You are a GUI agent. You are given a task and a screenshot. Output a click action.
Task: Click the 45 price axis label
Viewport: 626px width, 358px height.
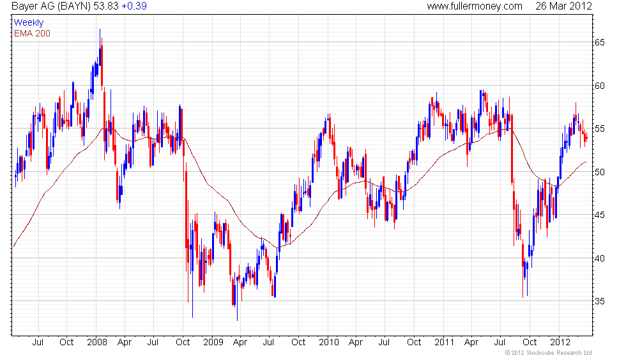(x=600, y=215)
